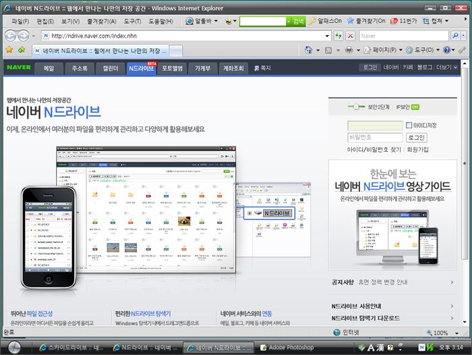Click the RSS feeds icon

[x=328, y=50]
